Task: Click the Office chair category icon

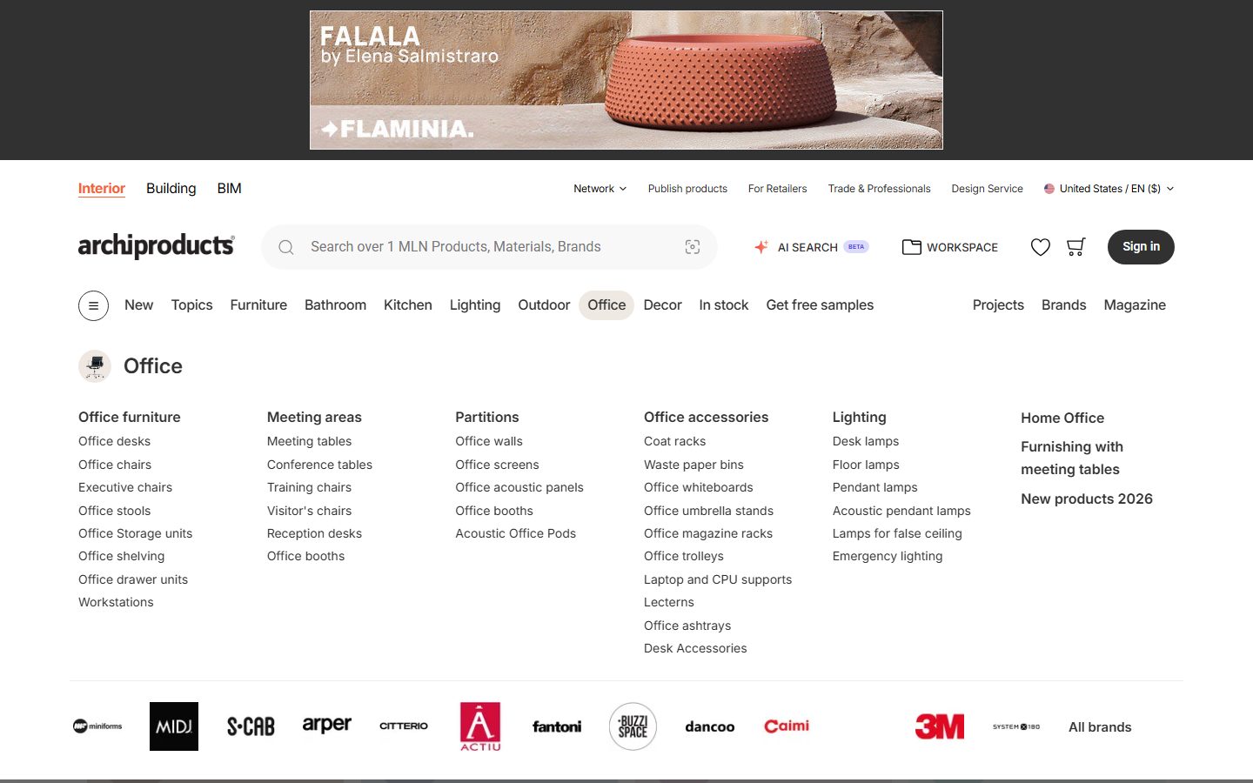Action: (x=95, y=366)
